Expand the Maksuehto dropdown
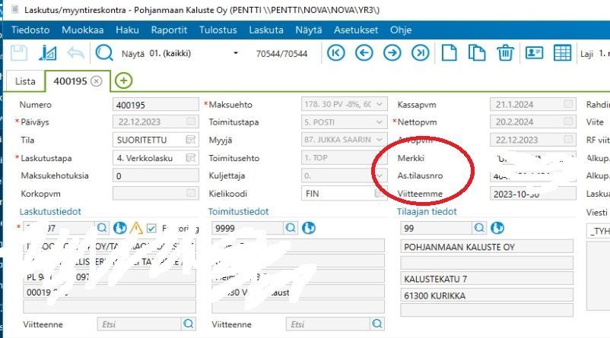Viewport: 610px width, 338px height. [380, 104]
